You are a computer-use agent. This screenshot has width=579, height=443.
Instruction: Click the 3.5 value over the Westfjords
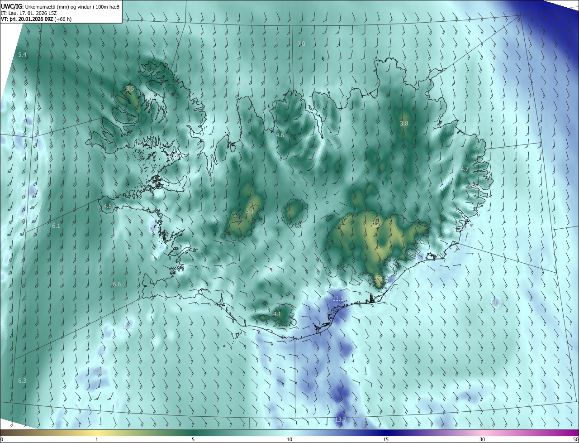[x=130, y=89]
